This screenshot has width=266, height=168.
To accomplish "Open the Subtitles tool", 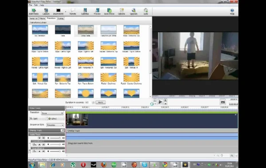I will (x=85, y=11).
